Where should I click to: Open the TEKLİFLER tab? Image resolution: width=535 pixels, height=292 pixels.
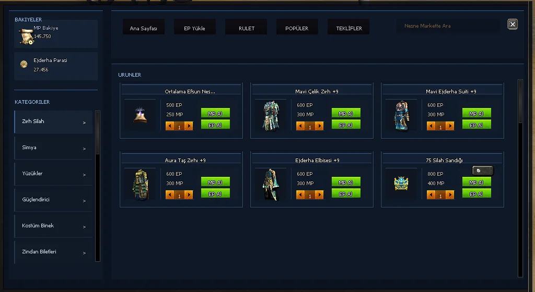coord(348,27)
